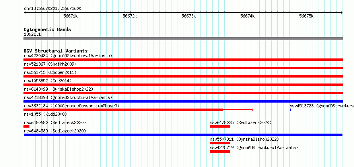Select the thin red line under nsv1055
354x167 pixels.
[x=183, y=118]
